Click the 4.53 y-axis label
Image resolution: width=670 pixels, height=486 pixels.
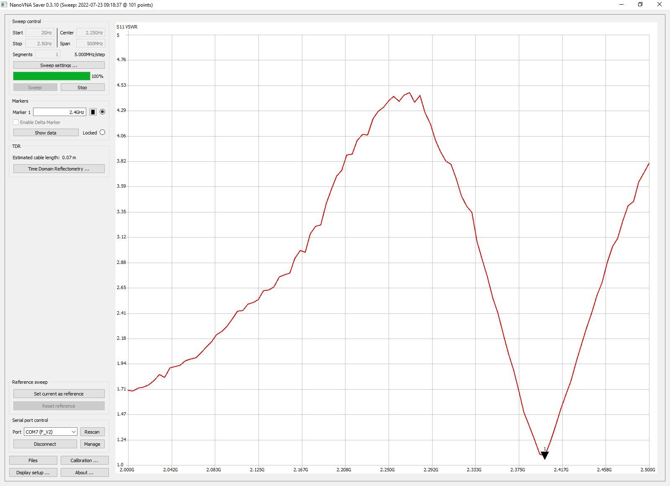click(x=121, y=85)
